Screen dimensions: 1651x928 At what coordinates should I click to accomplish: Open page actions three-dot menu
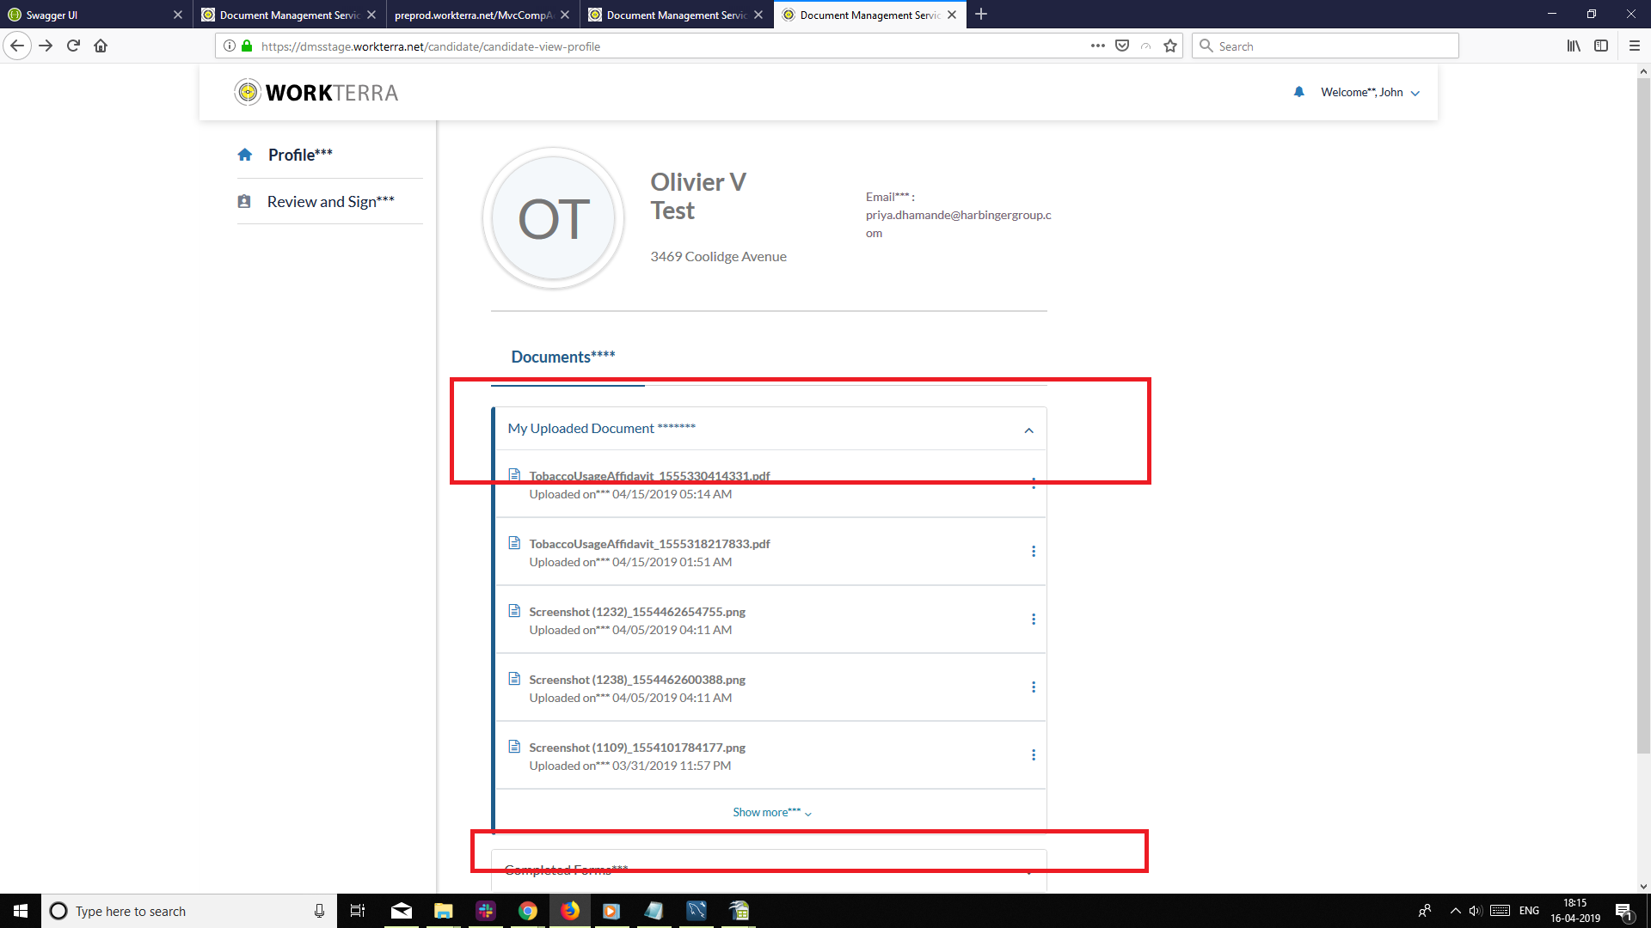1098,46
